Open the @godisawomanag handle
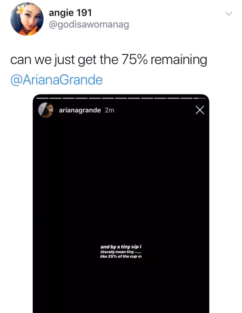This screenshot has height=313, width=242. pyautogui.click(x=89, y=25)
